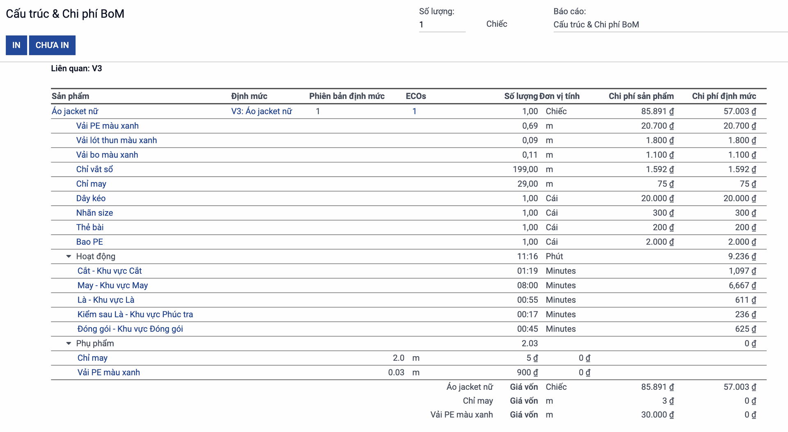Image resolution: width=788 pixels, height=432 pixels.
Task: Open Chỉ may byproduct link with 2.0 m
Action: coord(92,358)
